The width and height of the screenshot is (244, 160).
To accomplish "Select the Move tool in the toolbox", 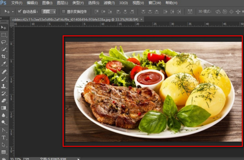I will pos(3,28).
